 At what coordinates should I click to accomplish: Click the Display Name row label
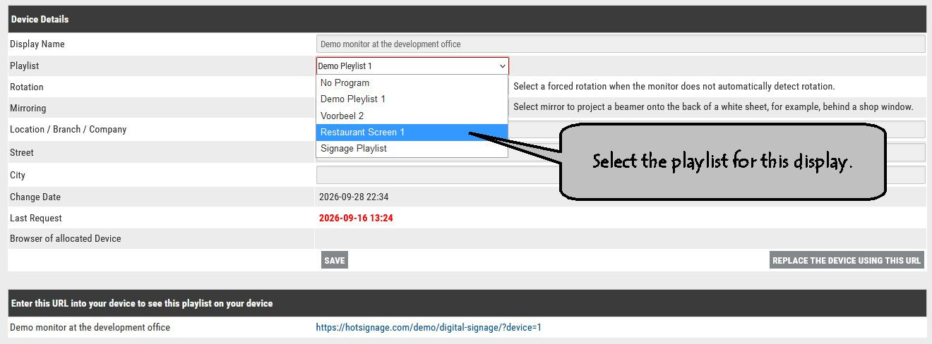tap(37, 44)
